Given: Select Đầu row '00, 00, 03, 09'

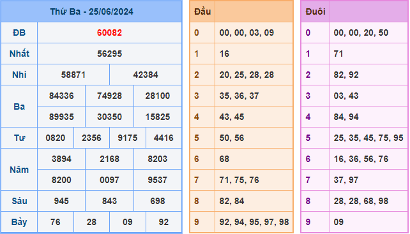Looking at the screenshot, I should [247, 33].
